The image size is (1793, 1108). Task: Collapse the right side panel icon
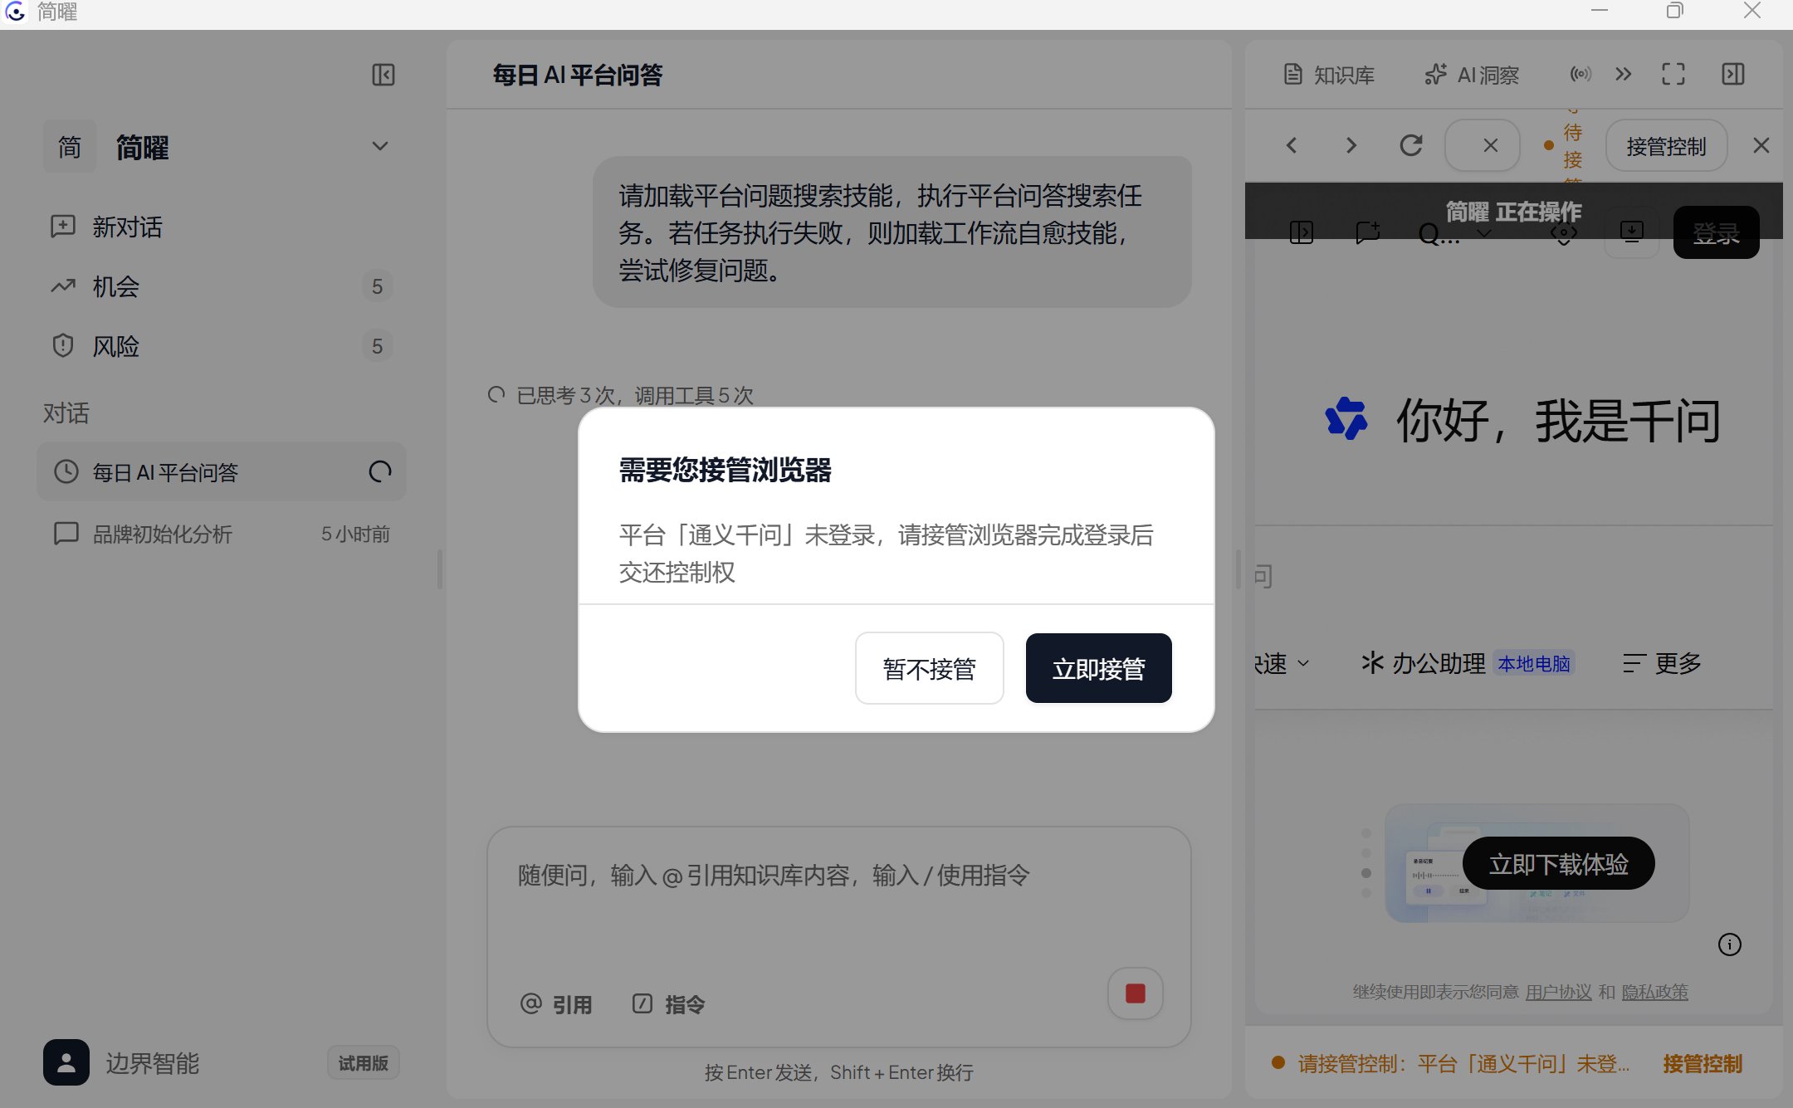(x=1732, y=74)
